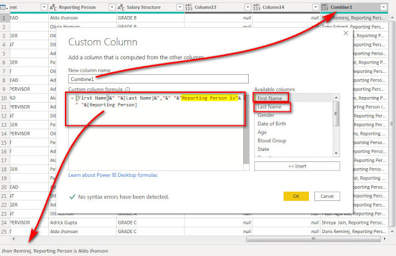This screenshot has width=396, height=256.
Task: Select row number 13 in the table
Action: click(4, 125)
